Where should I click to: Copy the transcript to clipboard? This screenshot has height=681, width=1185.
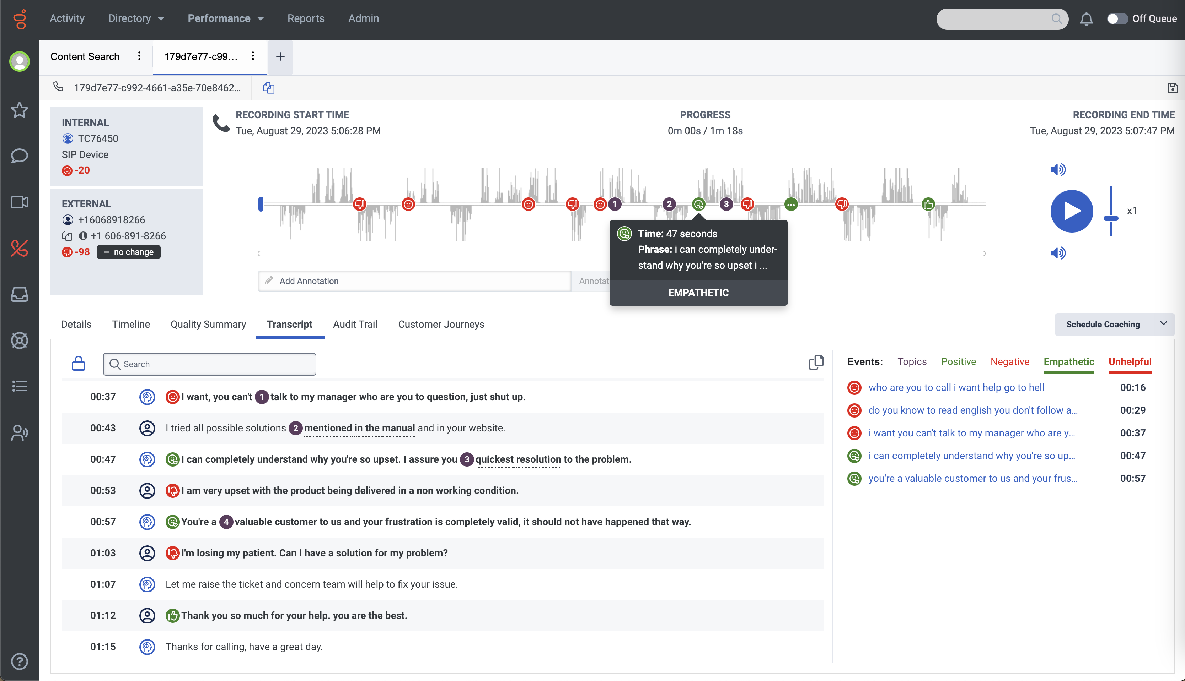coord(816,363)
